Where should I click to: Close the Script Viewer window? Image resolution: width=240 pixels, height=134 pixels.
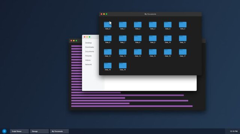[x=71, y=41]
